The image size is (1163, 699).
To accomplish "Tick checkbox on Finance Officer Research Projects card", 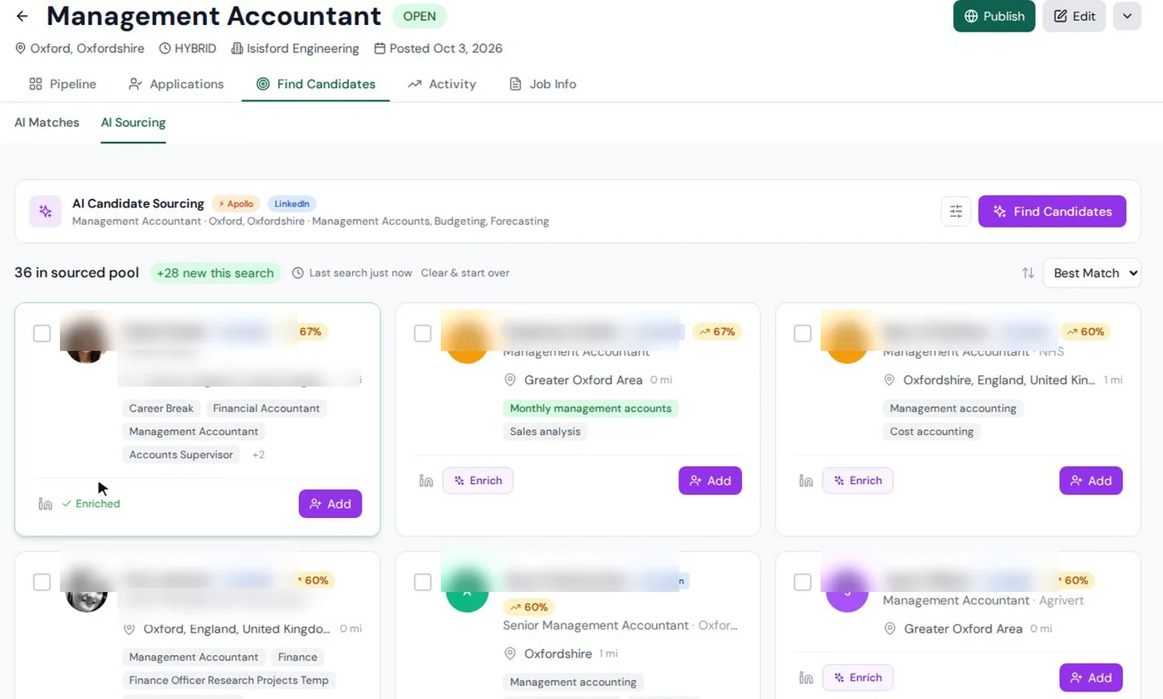I will click(x=42, y=582).
